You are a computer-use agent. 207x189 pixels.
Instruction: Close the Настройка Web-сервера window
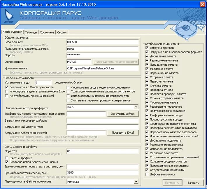[203, 4]
